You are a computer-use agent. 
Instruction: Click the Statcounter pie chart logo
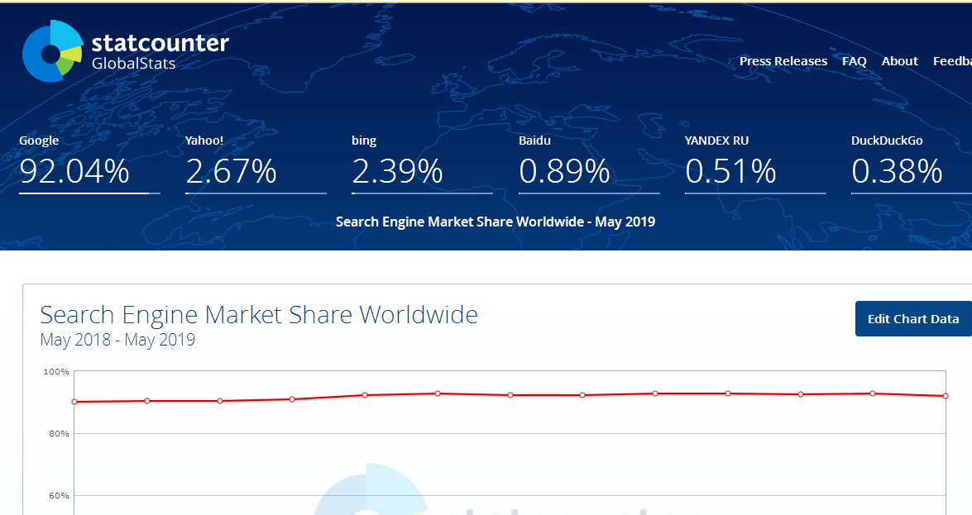click(52, 51)
